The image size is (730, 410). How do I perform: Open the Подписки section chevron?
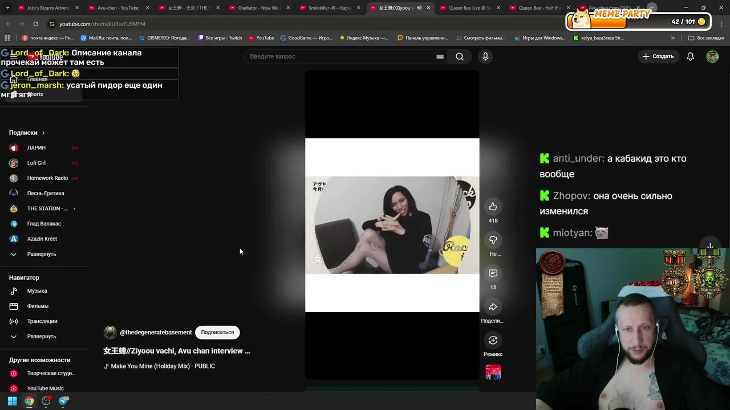click(43, 133)
